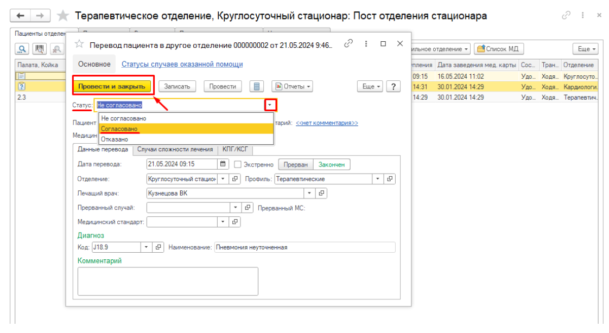Open the help question mark button
The width and height of the screenshot is (609, 333).
pos(393,86)
